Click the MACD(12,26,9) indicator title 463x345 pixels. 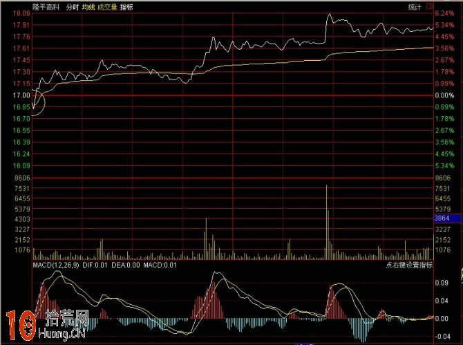point(56,265)
